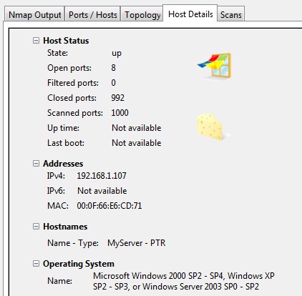Click the 'Last boot:' label
Screen dimensions: 302x296
(x=66, y=143)
